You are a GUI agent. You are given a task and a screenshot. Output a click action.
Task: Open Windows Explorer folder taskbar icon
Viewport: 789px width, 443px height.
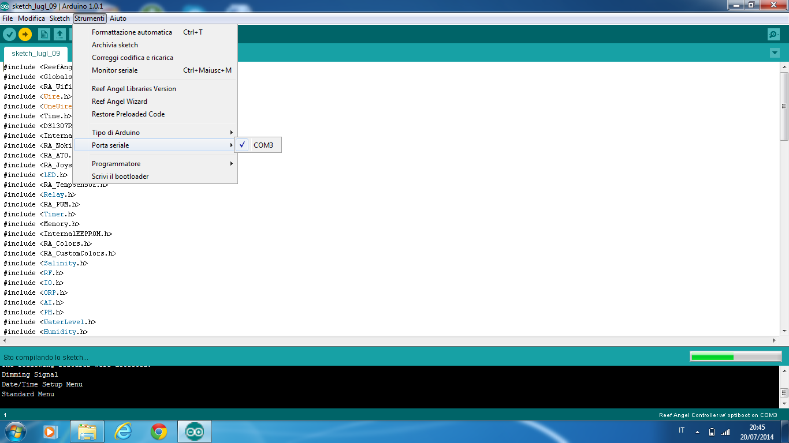[x=87, y=431]
